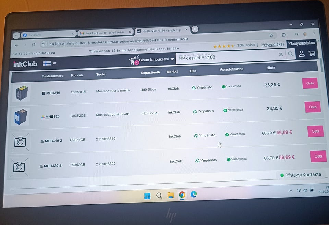Screen dimensions: 329x225
Task: Expand the Sinun tarjouksesi offers dropdown
Action: click(x=157, y=59)
